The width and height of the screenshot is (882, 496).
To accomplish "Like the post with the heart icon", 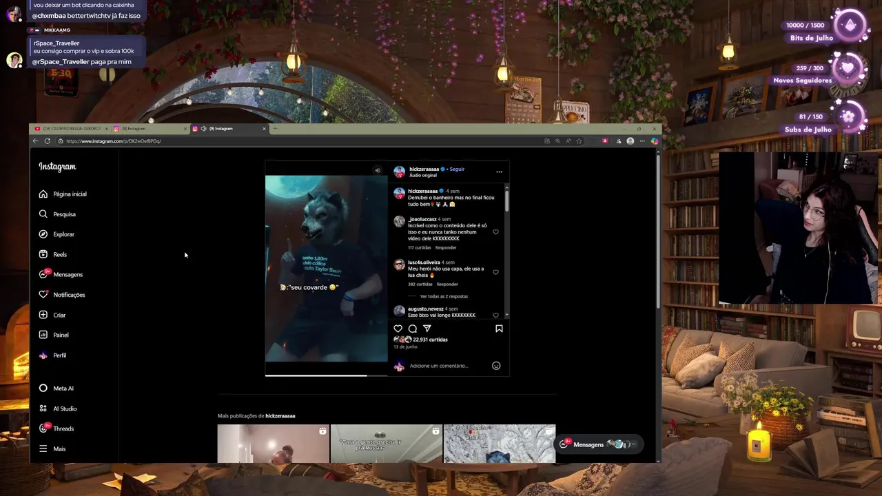I will coord(398,329).
